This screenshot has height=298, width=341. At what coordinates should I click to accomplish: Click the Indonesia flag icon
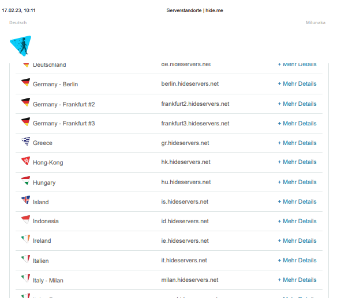point(25,220)
